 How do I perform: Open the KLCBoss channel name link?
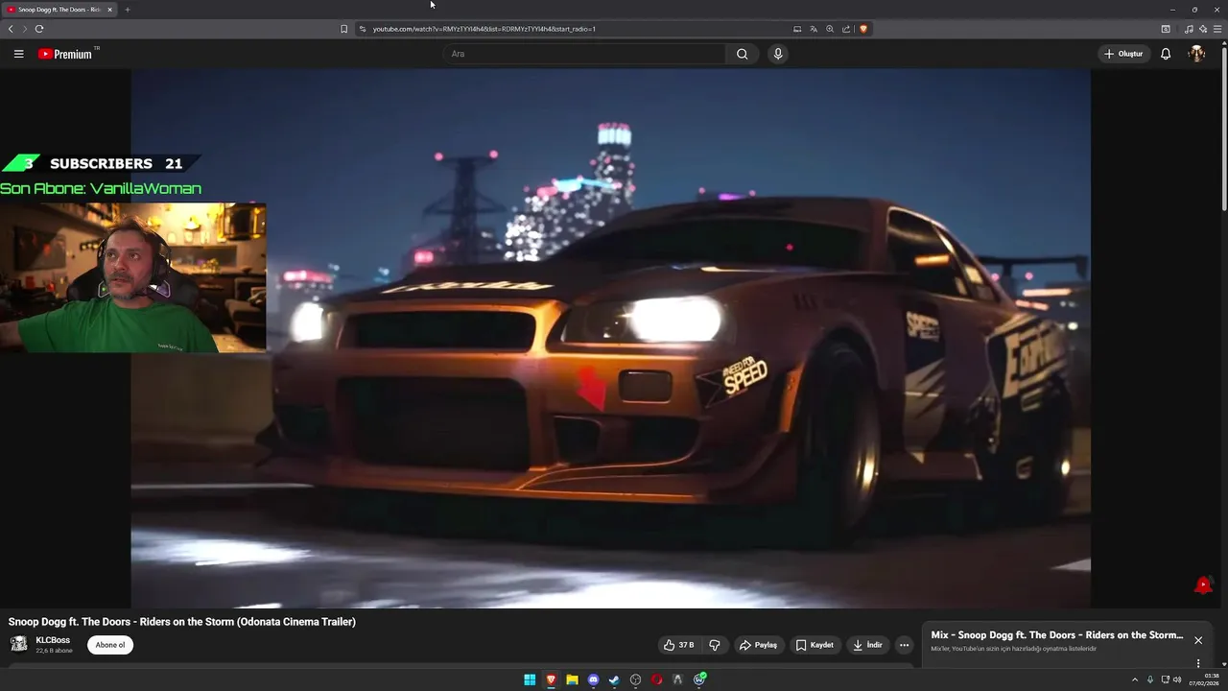(x=53, y=640)
